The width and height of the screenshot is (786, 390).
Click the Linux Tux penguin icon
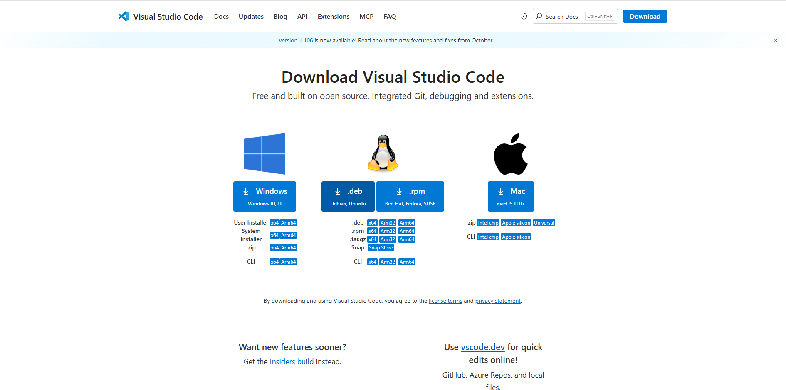[x=383, y=153]
